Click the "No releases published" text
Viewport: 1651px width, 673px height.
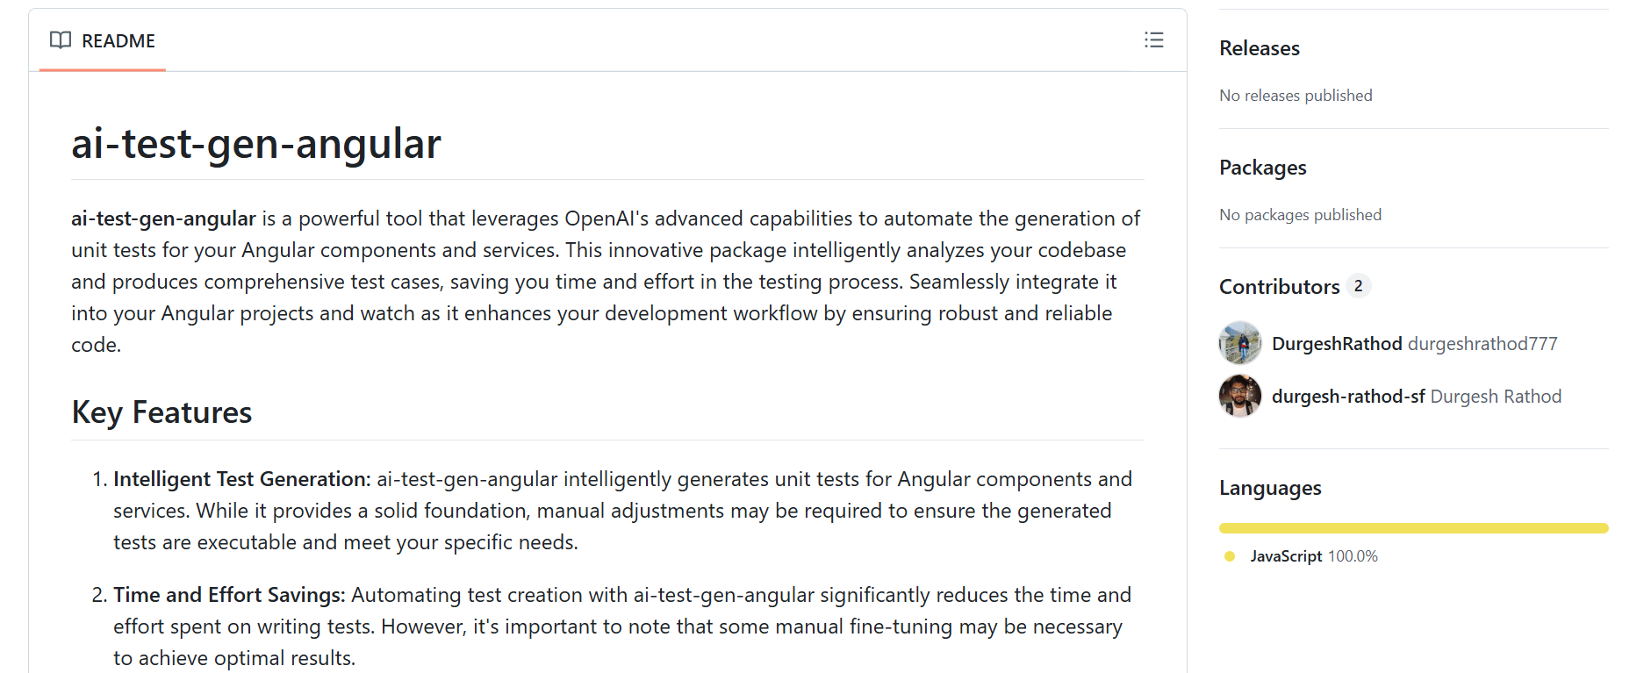[x=1296, y=96]
